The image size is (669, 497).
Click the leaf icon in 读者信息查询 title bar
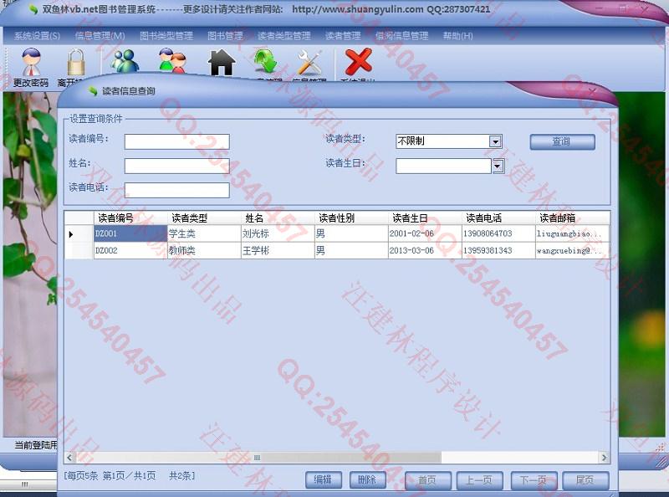pos(93,90)
